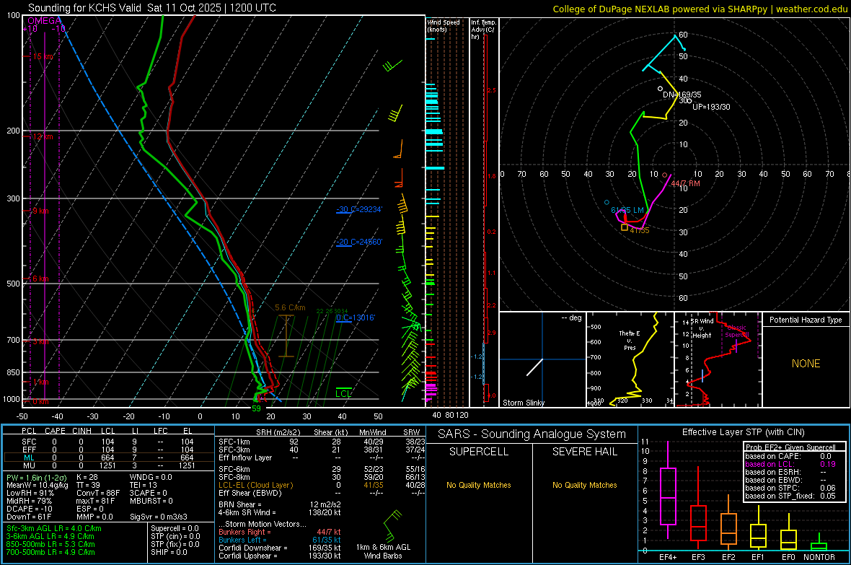The image size is (851, 565).
Task: Click the yellow 'NONE' hazard text
Action: [x=806, y=364]
